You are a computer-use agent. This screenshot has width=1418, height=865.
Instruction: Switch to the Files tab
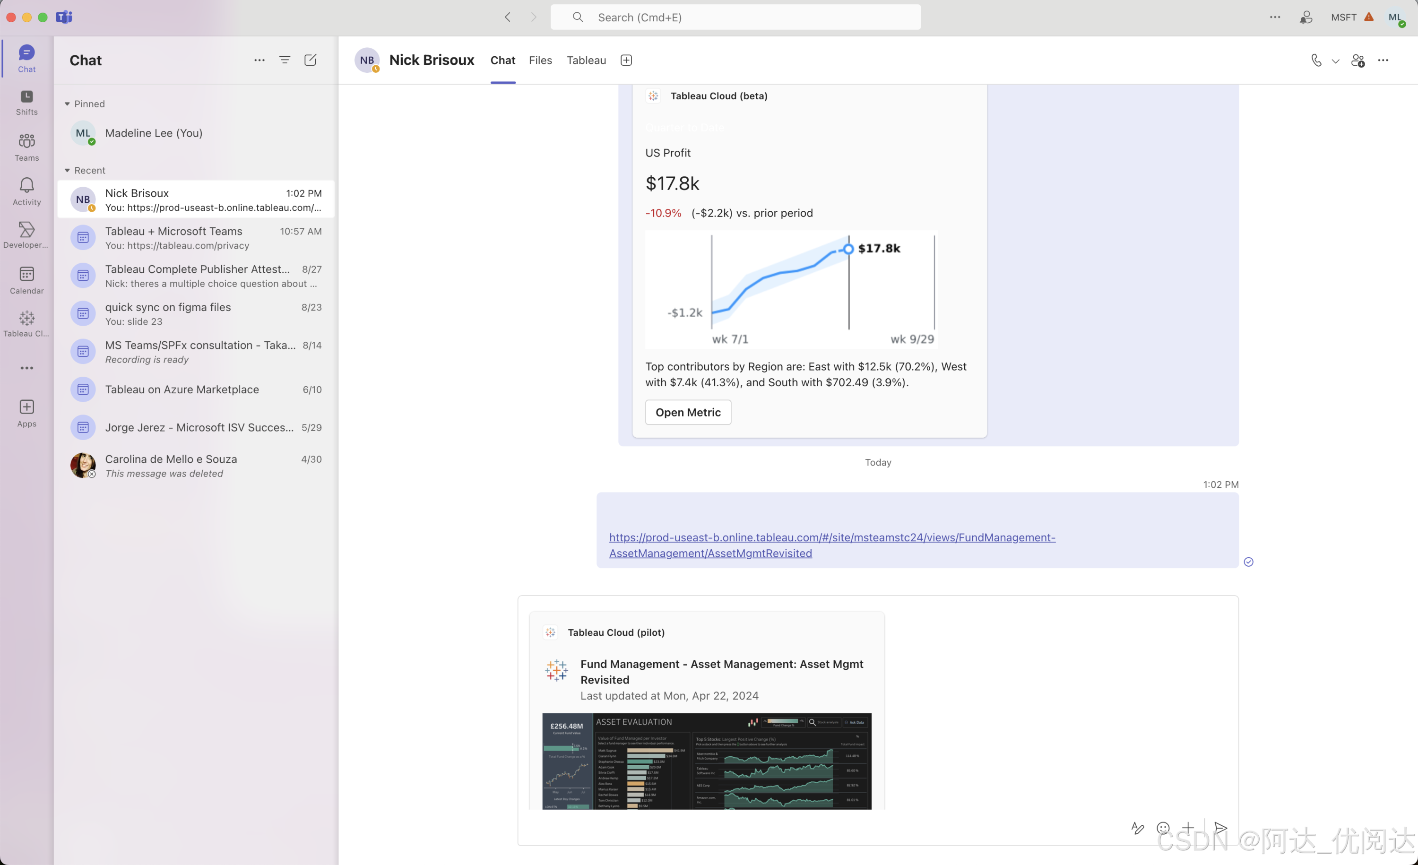[540, 61]
